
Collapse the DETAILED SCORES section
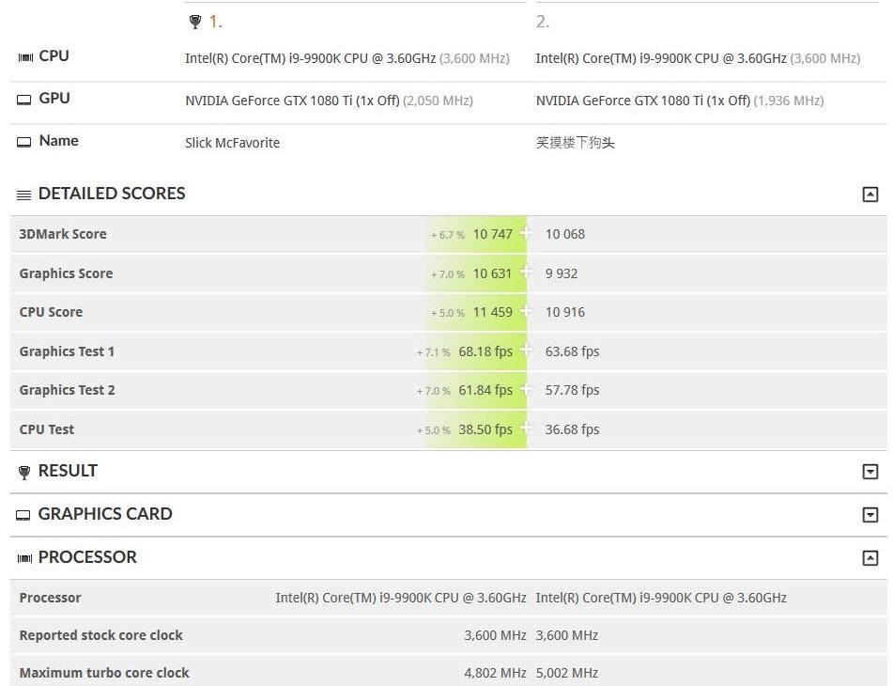click(870, 194)
